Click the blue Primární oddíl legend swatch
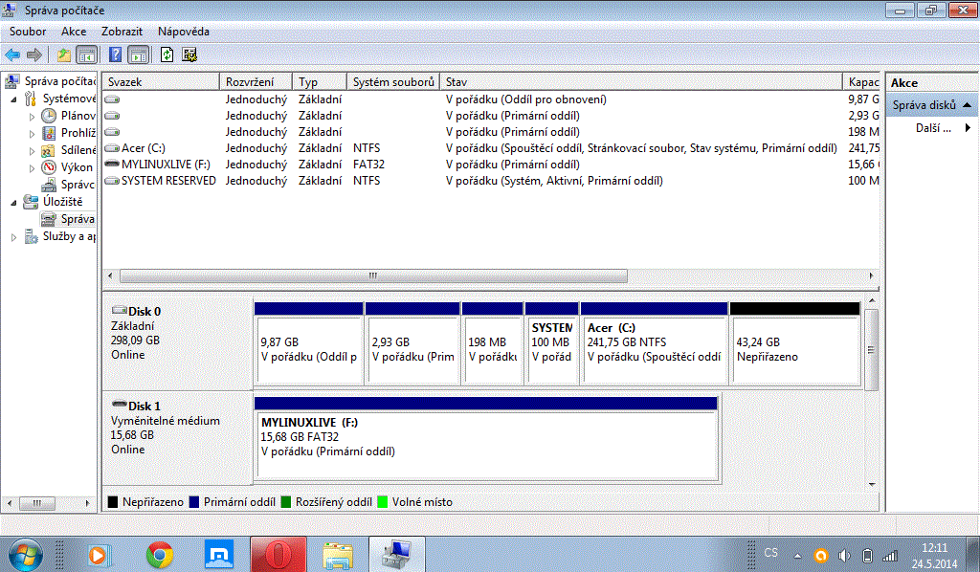Image resolution: width=980 pixels, height=572 pixels. click(x=193, y=502)
